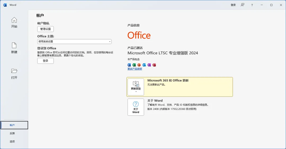Expand the 更新选项 update options button

click(136, 87)
